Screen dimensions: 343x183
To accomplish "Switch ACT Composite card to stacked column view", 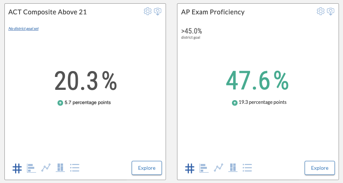I will [60, 168].
